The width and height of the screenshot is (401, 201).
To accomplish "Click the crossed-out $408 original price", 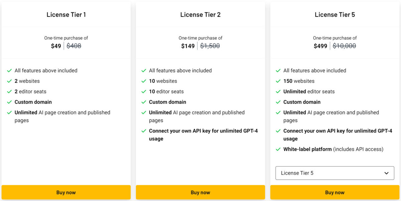I will tap(74, 46).
